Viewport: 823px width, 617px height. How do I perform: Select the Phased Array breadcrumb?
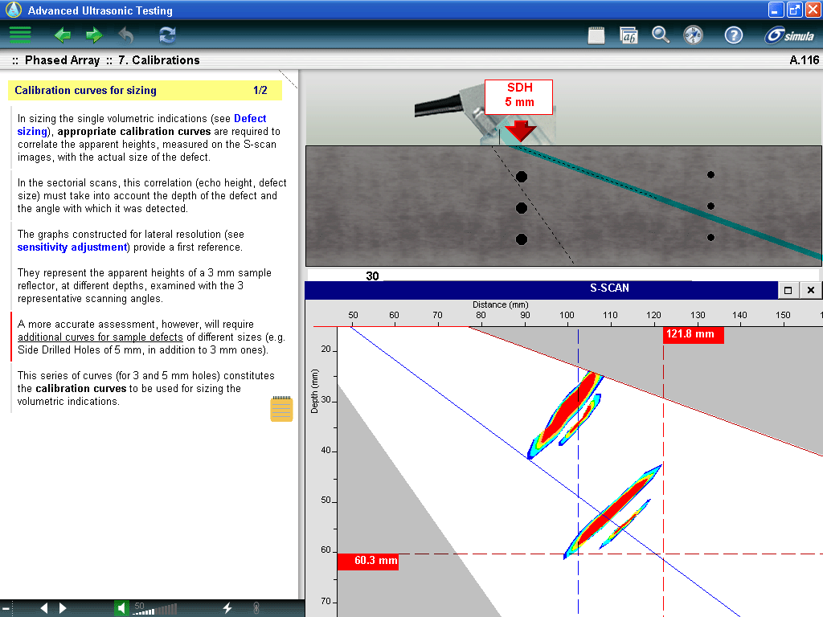coord(62,60)
